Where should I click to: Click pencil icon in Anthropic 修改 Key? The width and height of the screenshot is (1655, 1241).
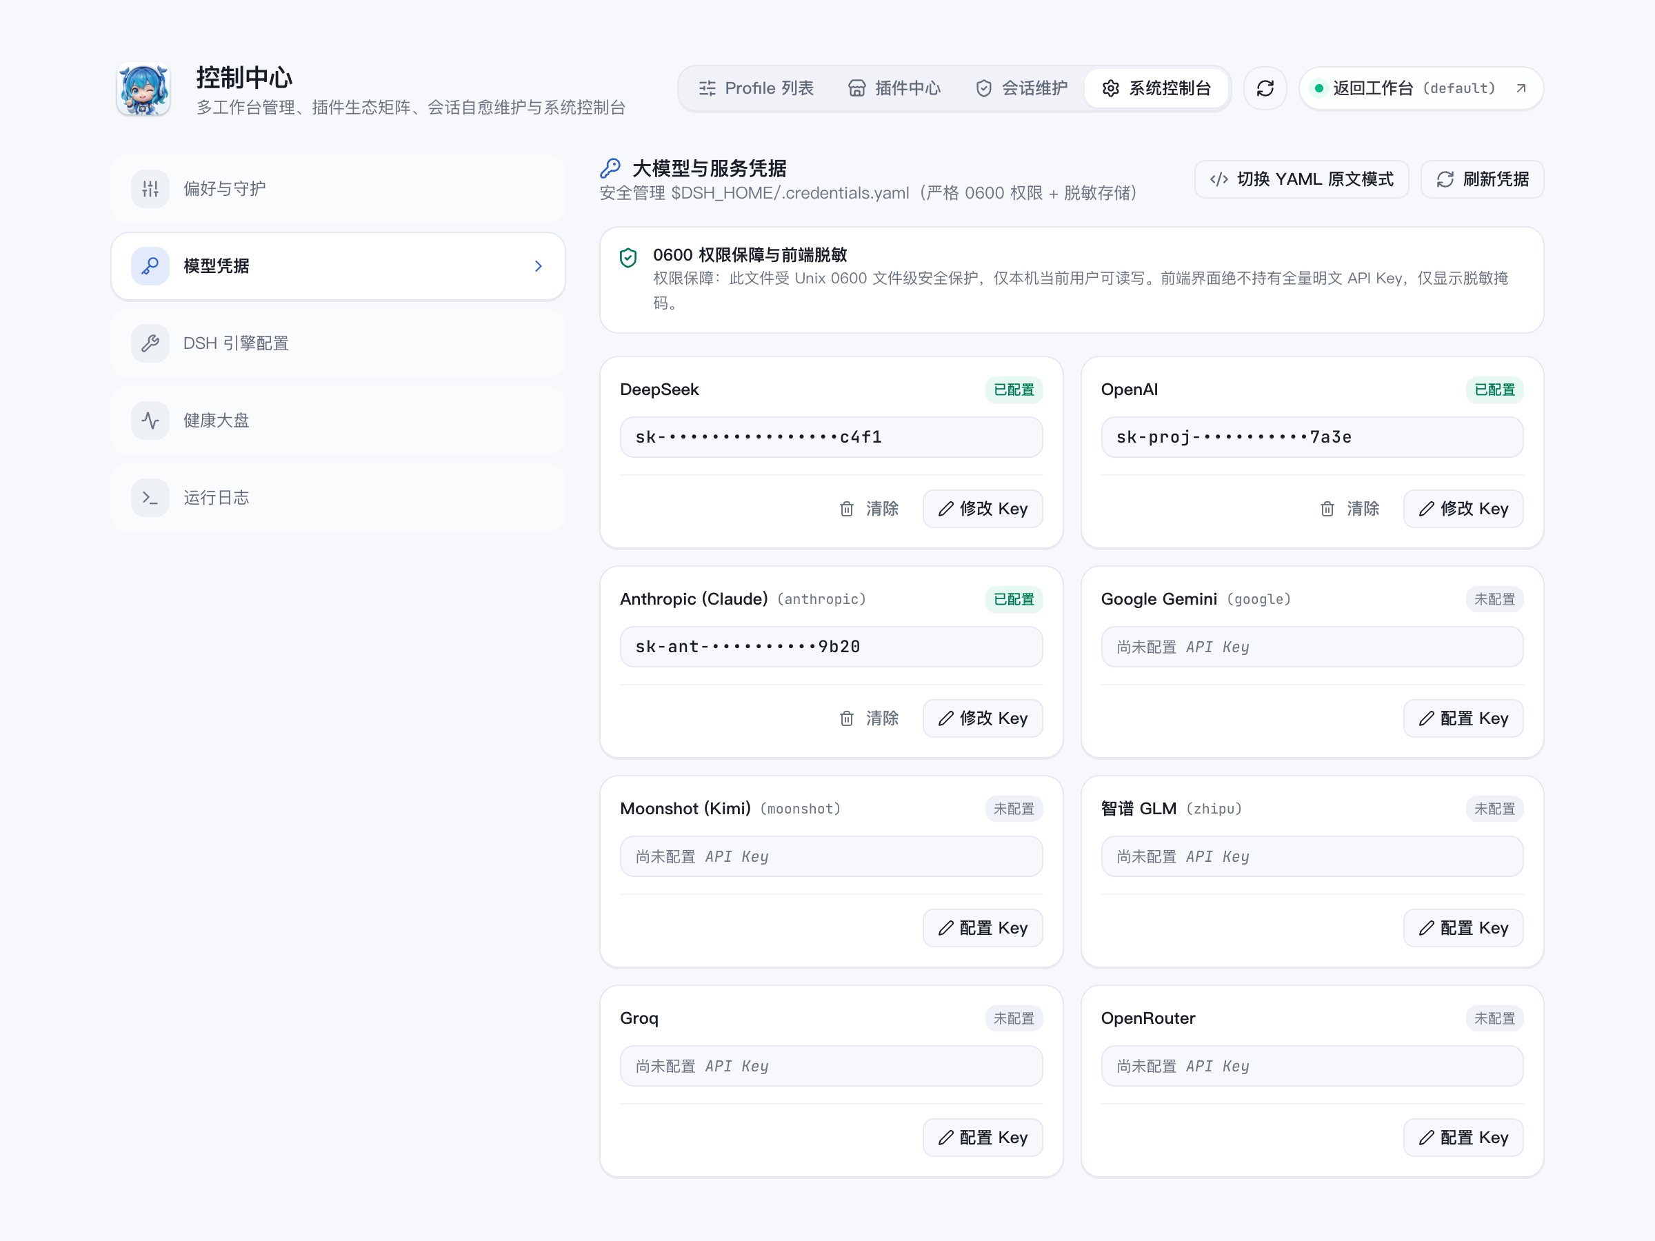[x=947, y=719]
